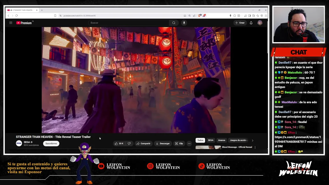Select the Avance filter chip

click(222, 140)
